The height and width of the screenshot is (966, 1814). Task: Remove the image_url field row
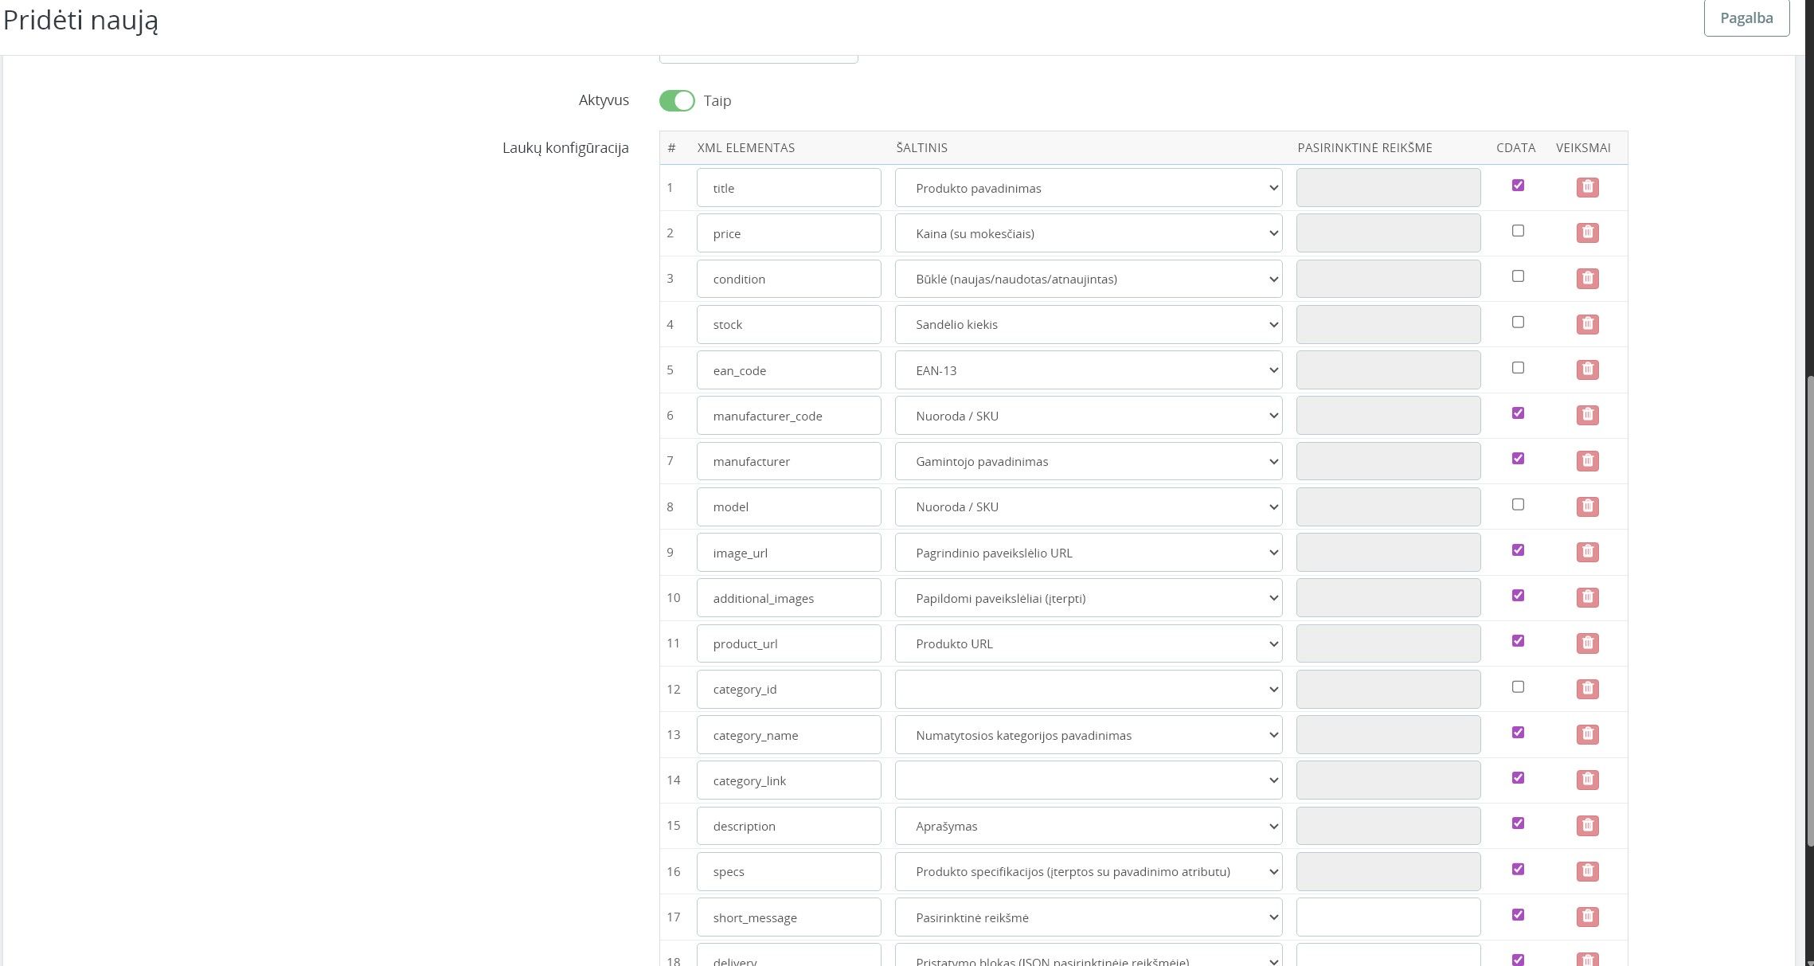tap(1587, 552)
